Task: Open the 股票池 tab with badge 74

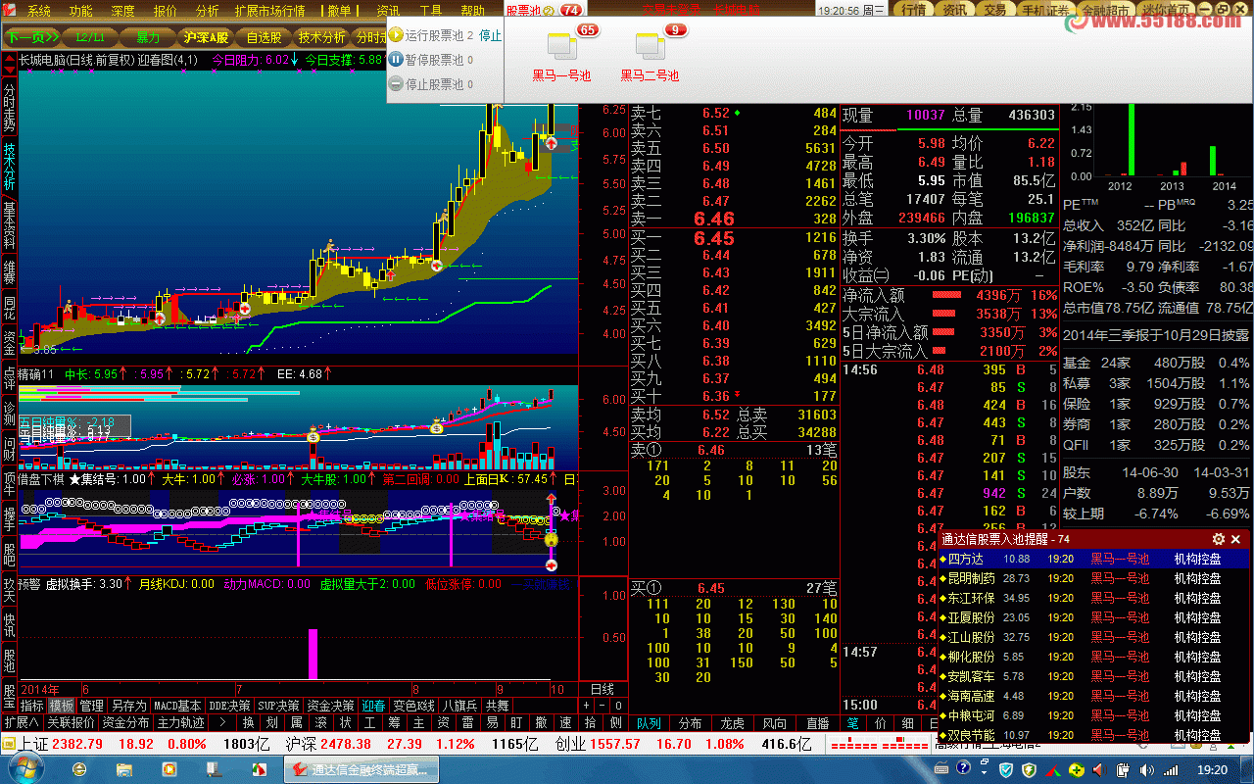Action: click(542, 10)
